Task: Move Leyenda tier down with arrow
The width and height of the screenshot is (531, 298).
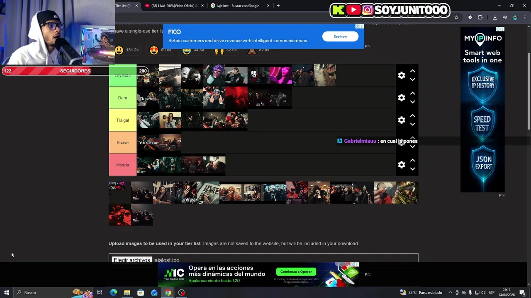Action: pyautogui.click(x=412, y=79)
